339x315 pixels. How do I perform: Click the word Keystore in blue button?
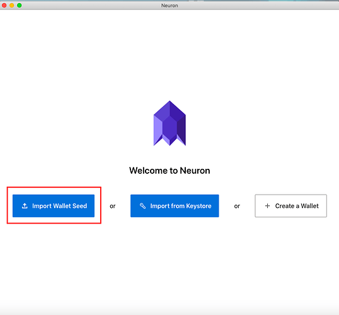(198, 206)
